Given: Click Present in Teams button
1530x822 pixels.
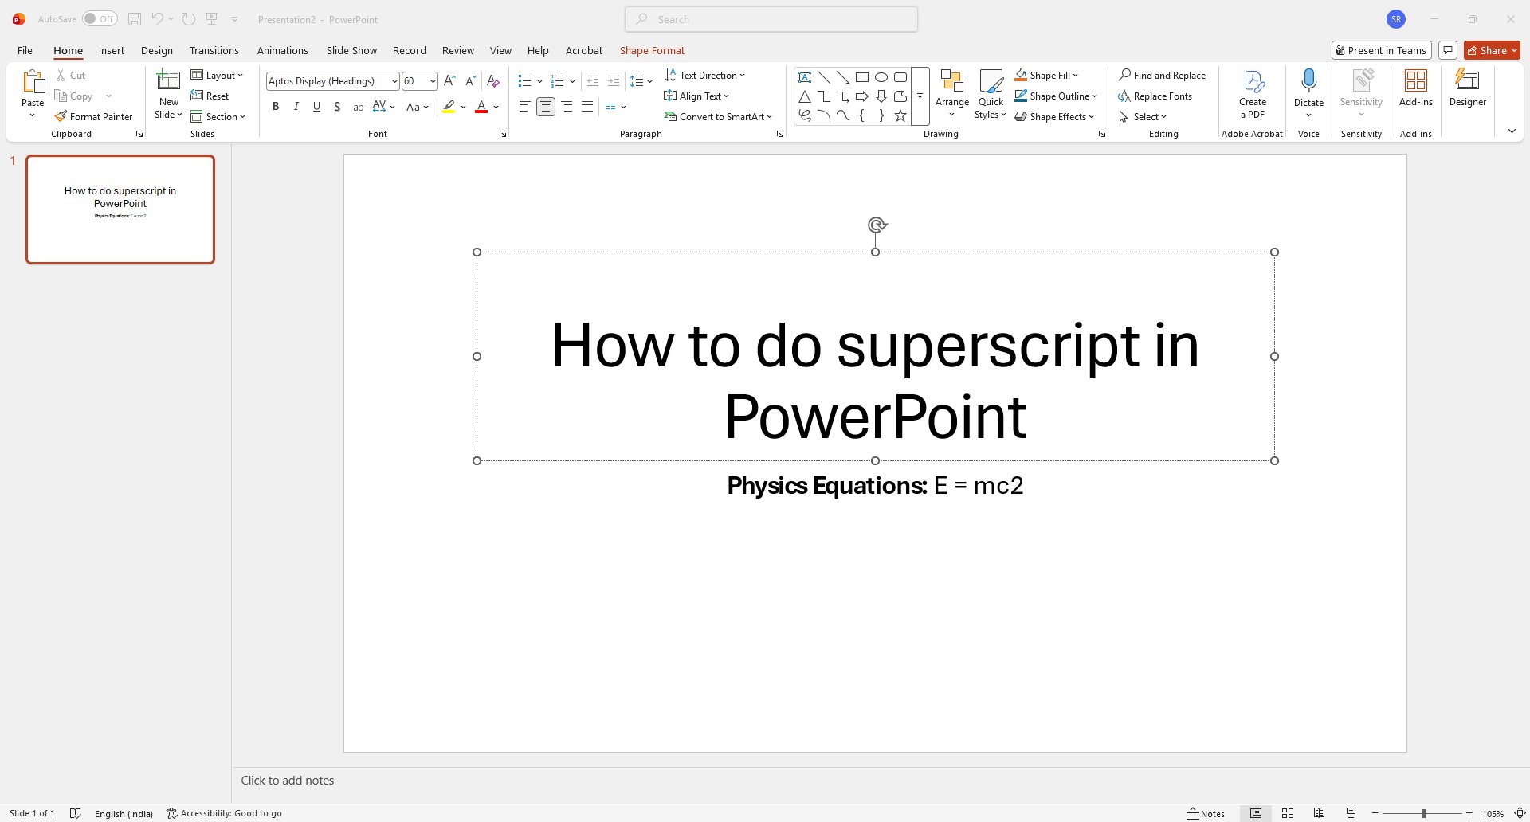Looking at the screenshot, I should [x=1382, y=50].
